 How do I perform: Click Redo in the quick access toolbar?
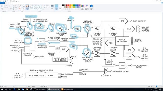pos(7,1)
